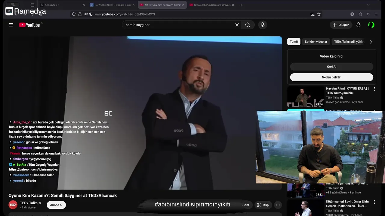Viewport: 385px width, 216px height.
Task: Close the Anasayfa / X tab
Action: pos(84,5)
